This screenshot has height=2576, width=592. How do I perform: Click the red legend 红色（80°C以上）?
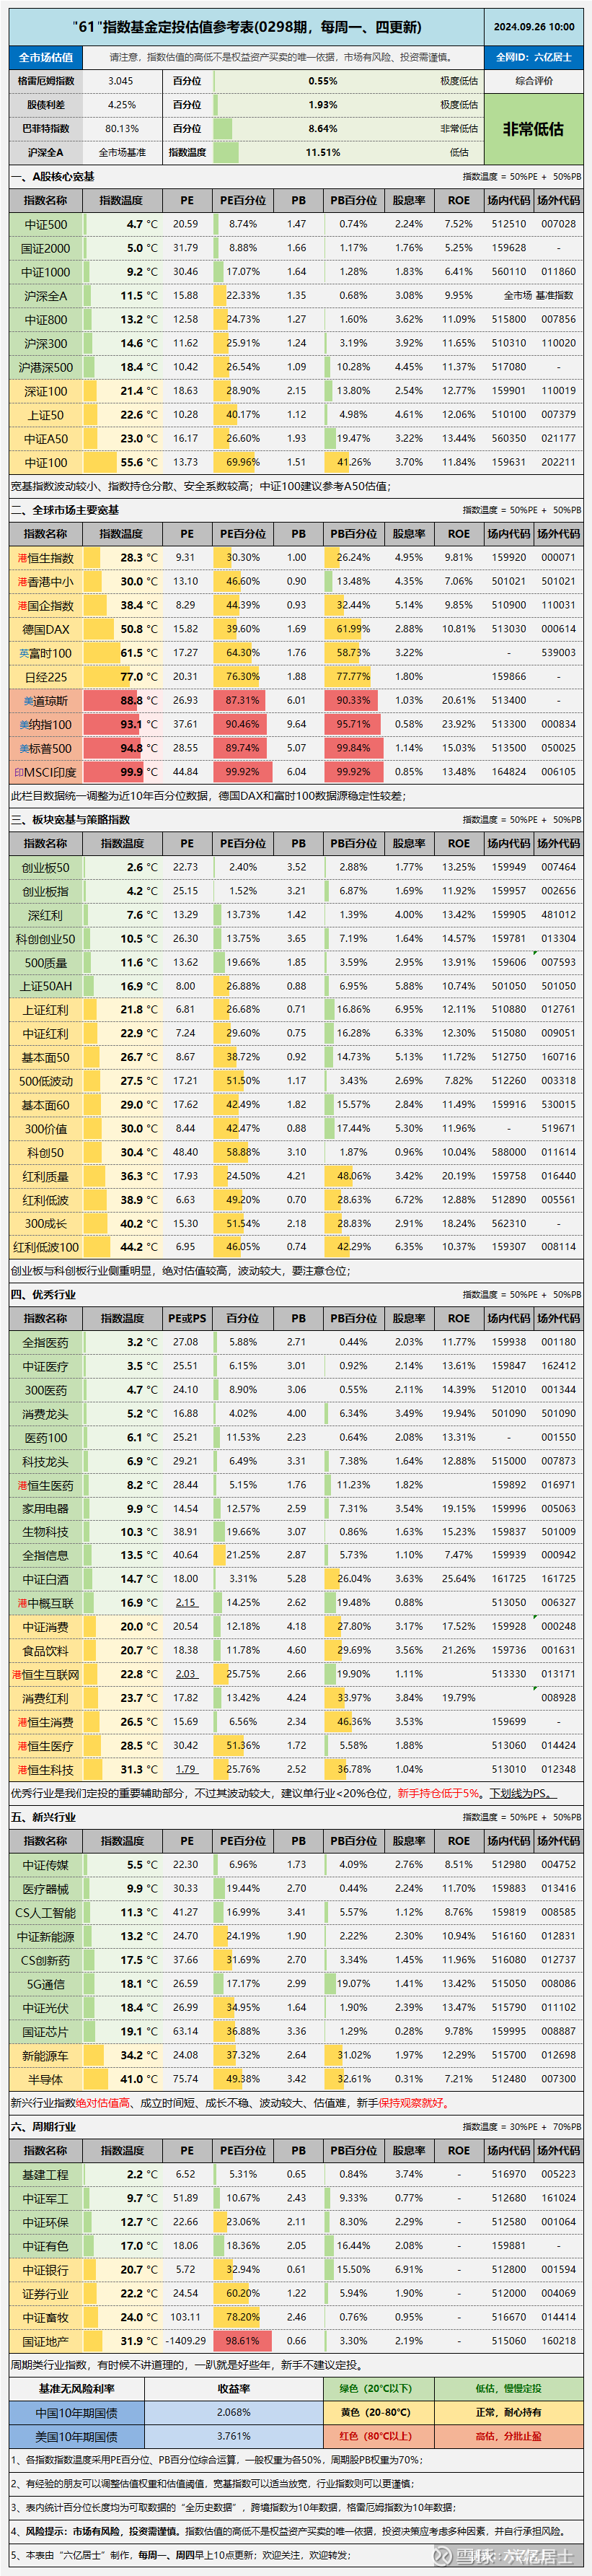[377, 2436]
